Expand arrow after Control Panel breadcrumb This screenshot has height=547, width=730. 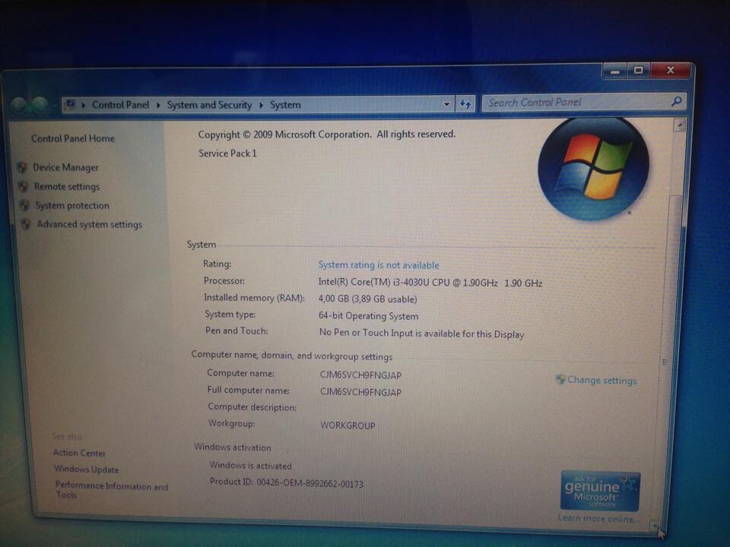(x=158, y=105)
